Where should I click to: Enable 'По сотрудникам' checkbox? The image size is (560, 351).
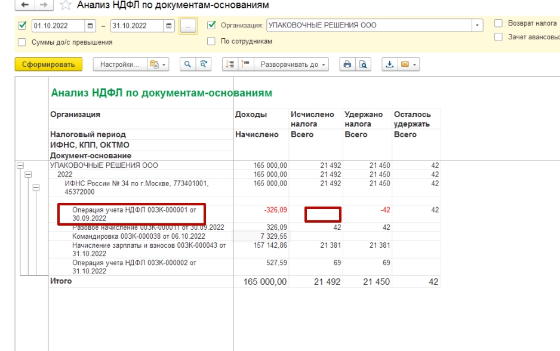(x=211, y=42)
